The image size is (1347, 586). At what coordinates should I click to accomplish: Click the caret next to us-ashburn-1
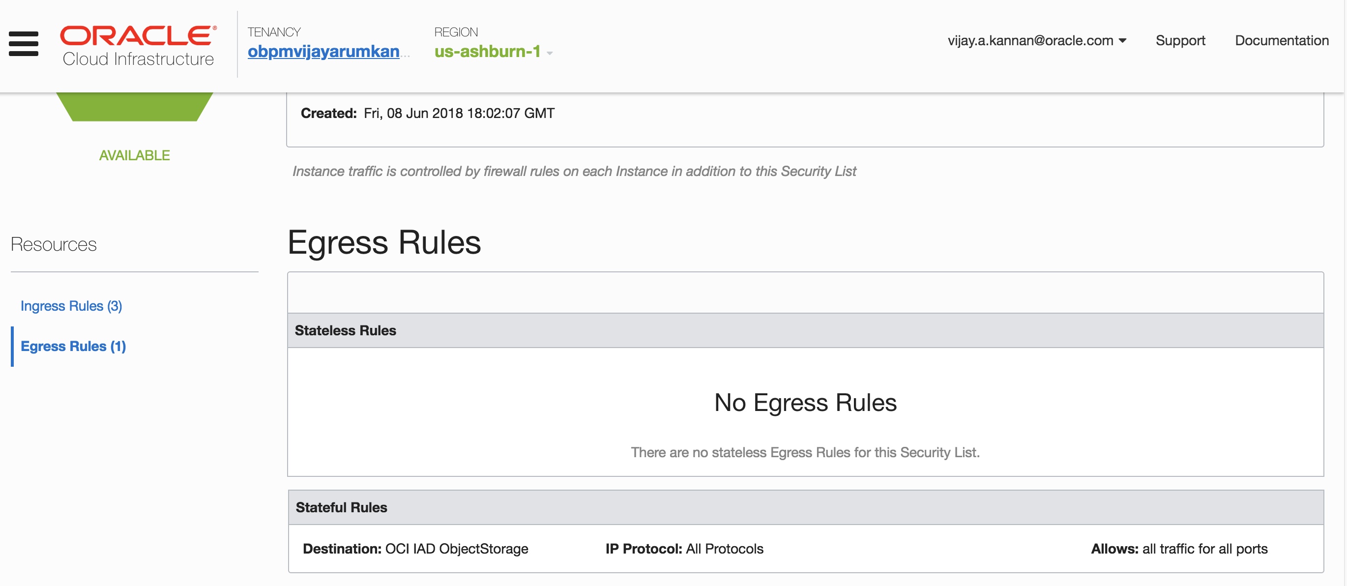pos(550,53)
